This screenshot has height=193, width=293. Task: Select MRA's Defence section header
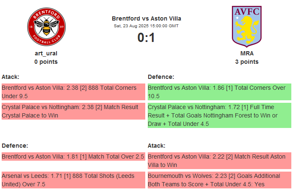click(161, 77)
